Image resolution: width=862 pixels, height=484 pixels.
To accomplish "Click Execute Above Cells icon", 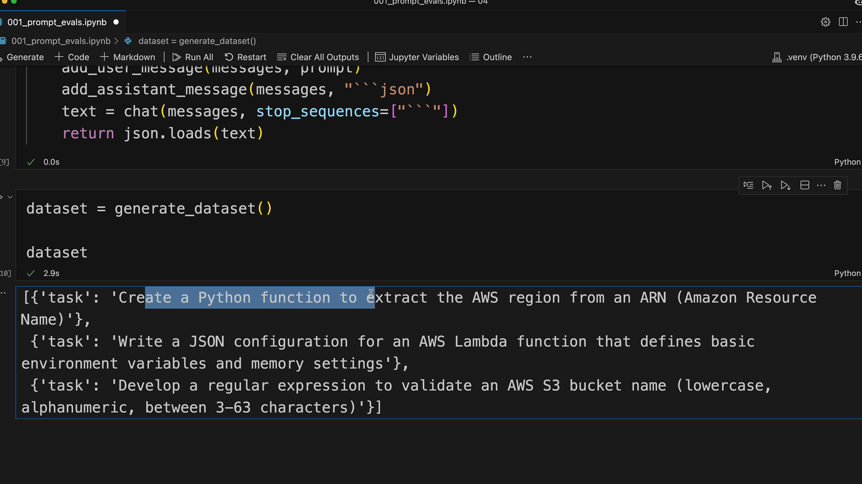I will tap(767, 185).
